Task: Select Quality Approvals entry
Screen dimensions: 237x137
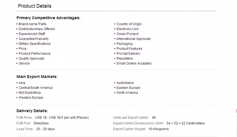Action: click(x=31, y=58)
